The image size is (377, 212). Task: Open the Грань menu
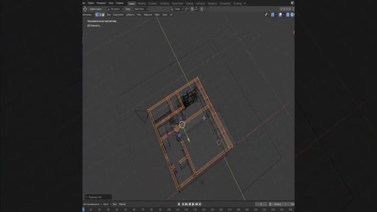[165, 15]
